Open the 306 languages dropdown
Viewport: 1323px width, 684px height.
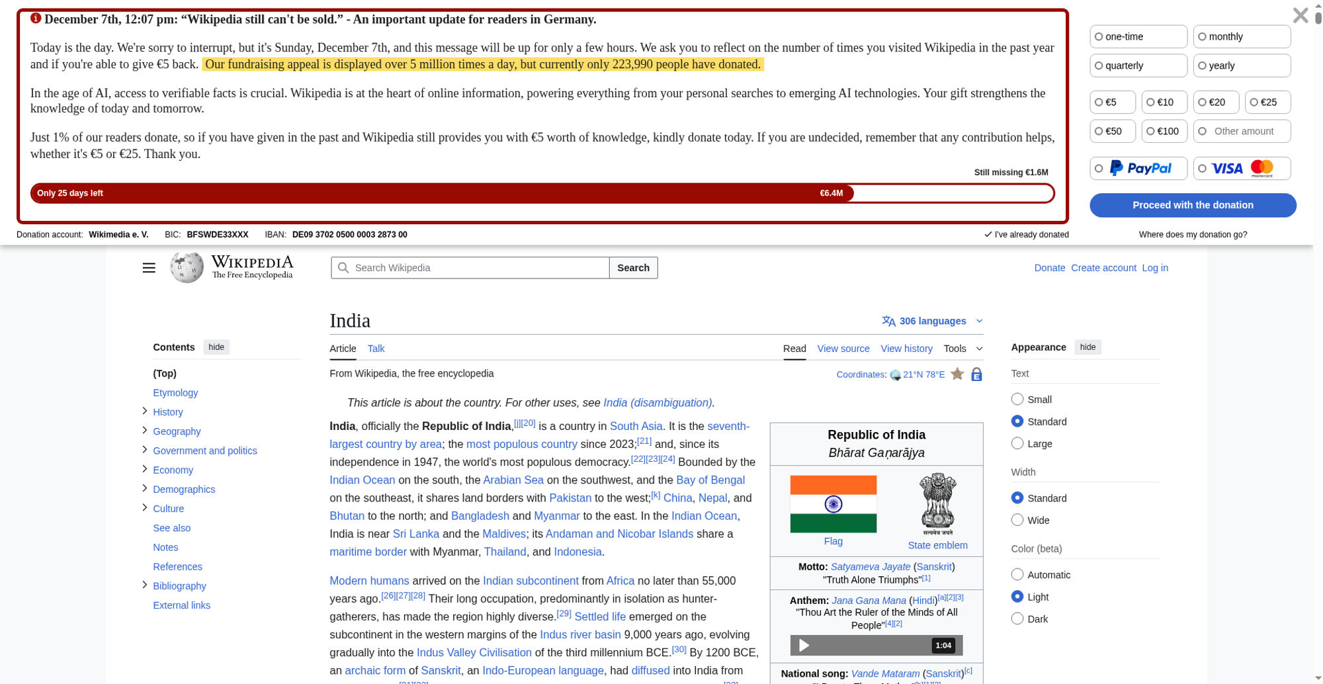click(x=933, y=321)
